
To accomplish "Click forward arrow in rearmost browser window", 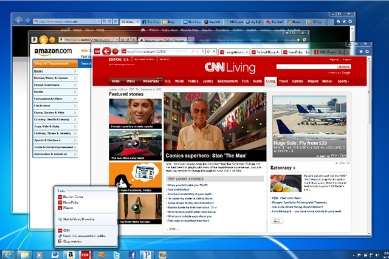I will pyautogui.click(x=27, y=21).
